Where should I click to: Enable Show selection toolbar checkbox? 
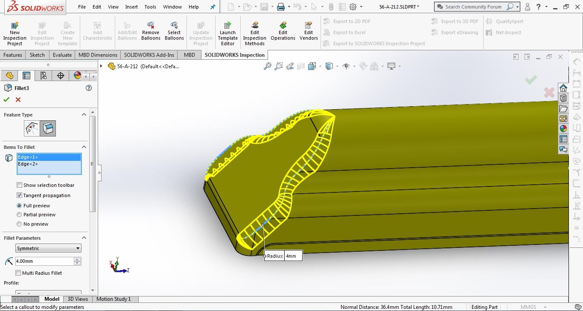(19, 185)
